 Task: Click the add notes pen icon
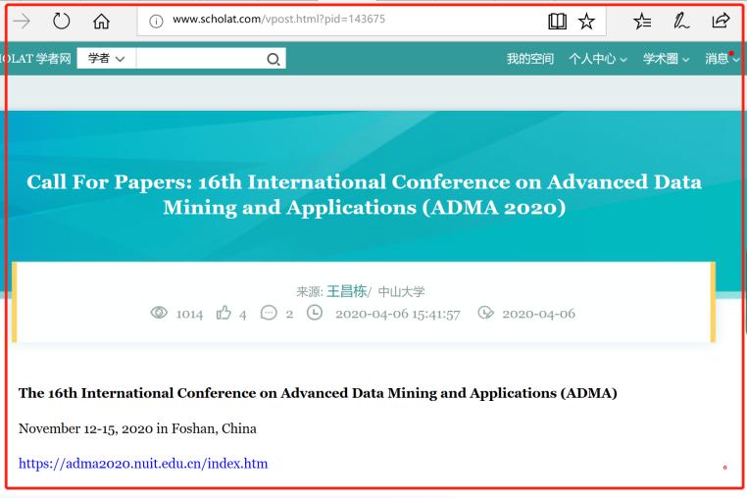[x=681, y=22]
